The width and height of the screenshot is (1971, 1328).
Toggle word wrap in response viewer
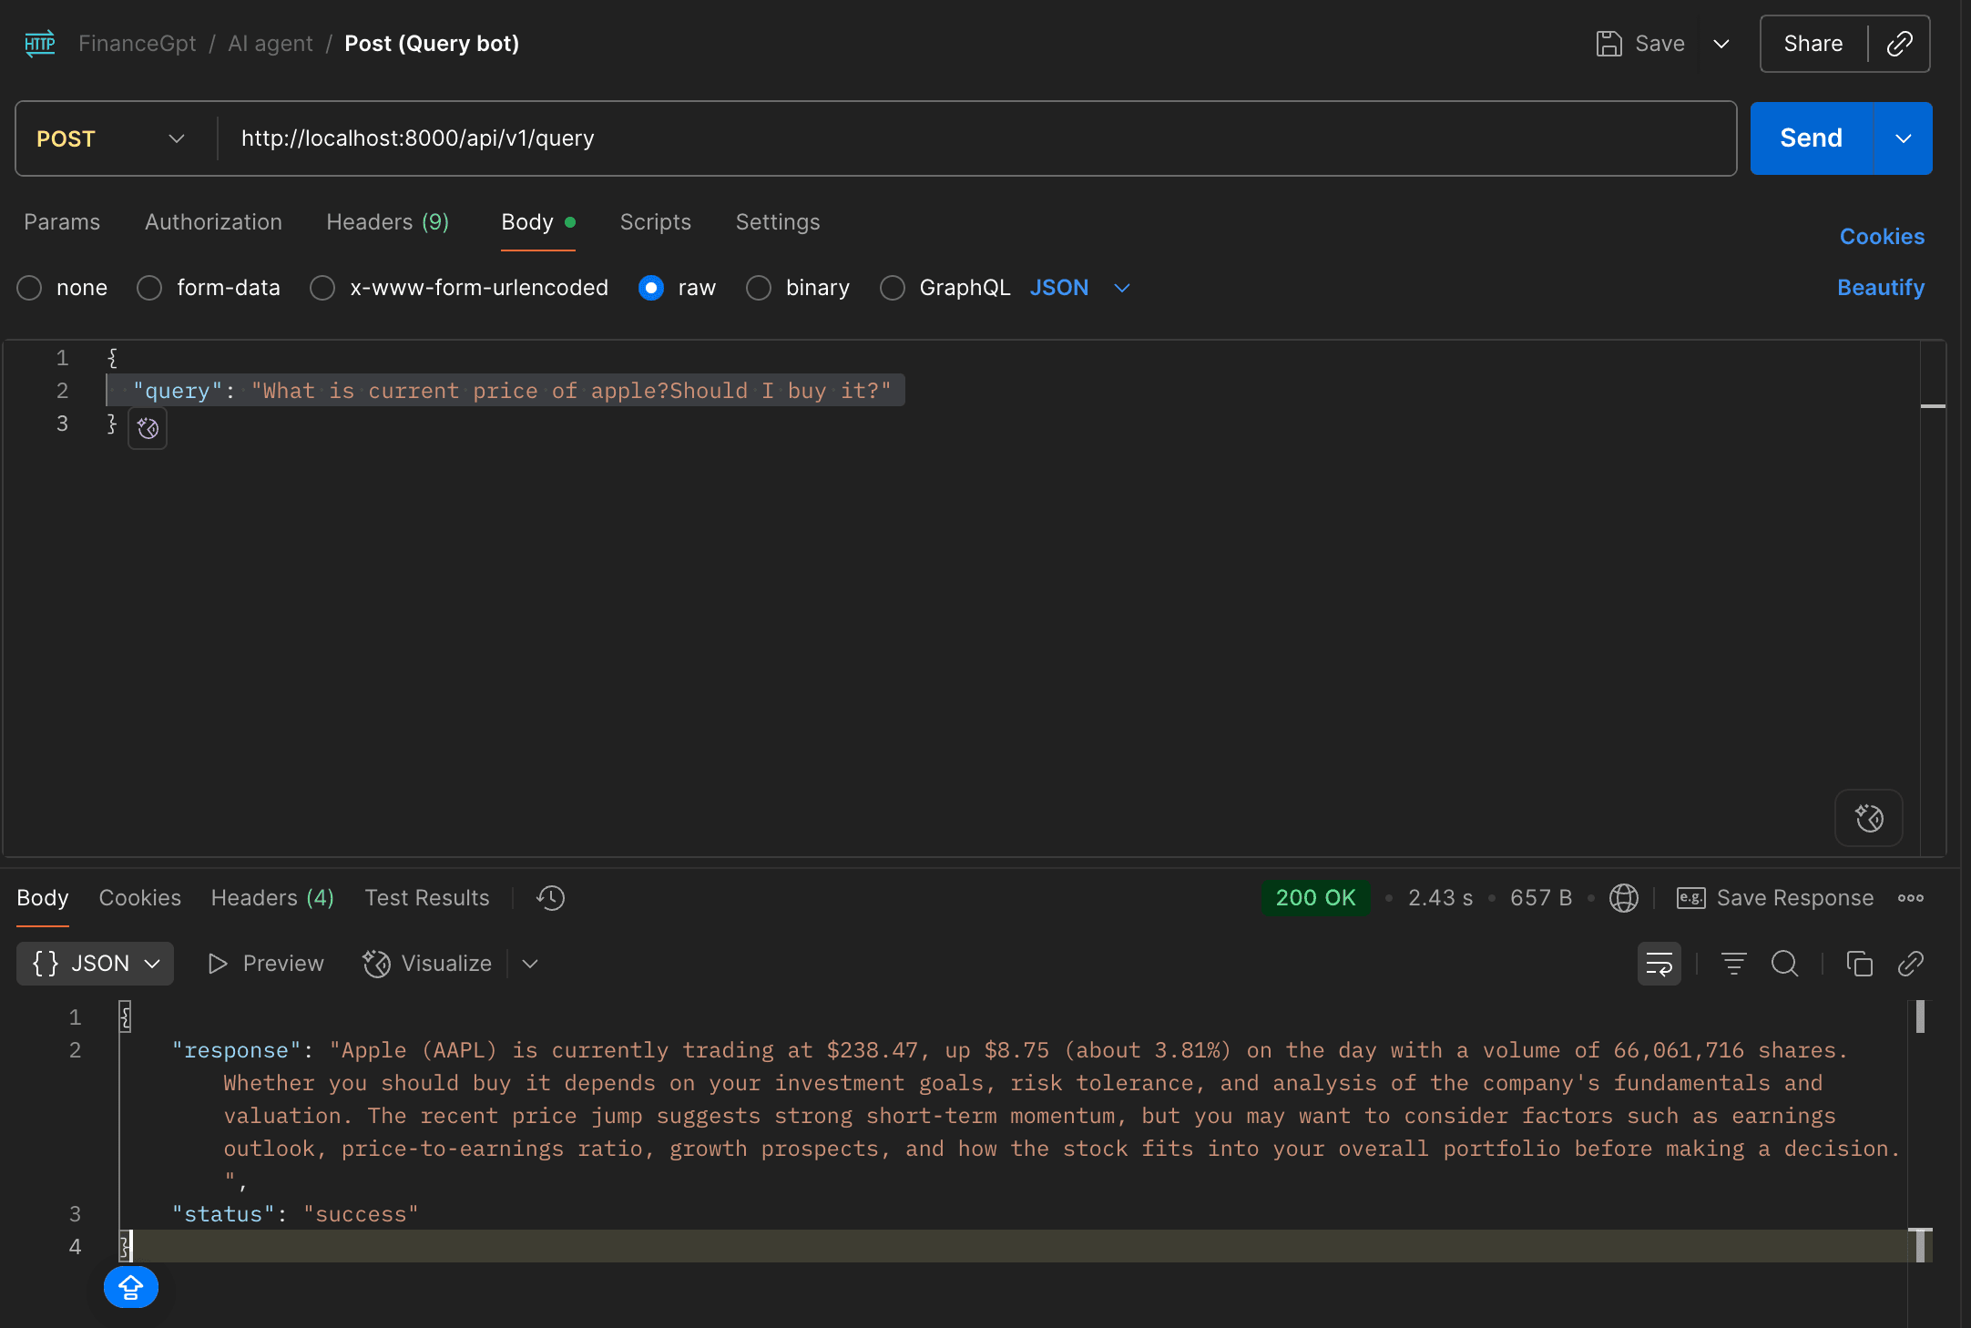(x=1660, y=964)
